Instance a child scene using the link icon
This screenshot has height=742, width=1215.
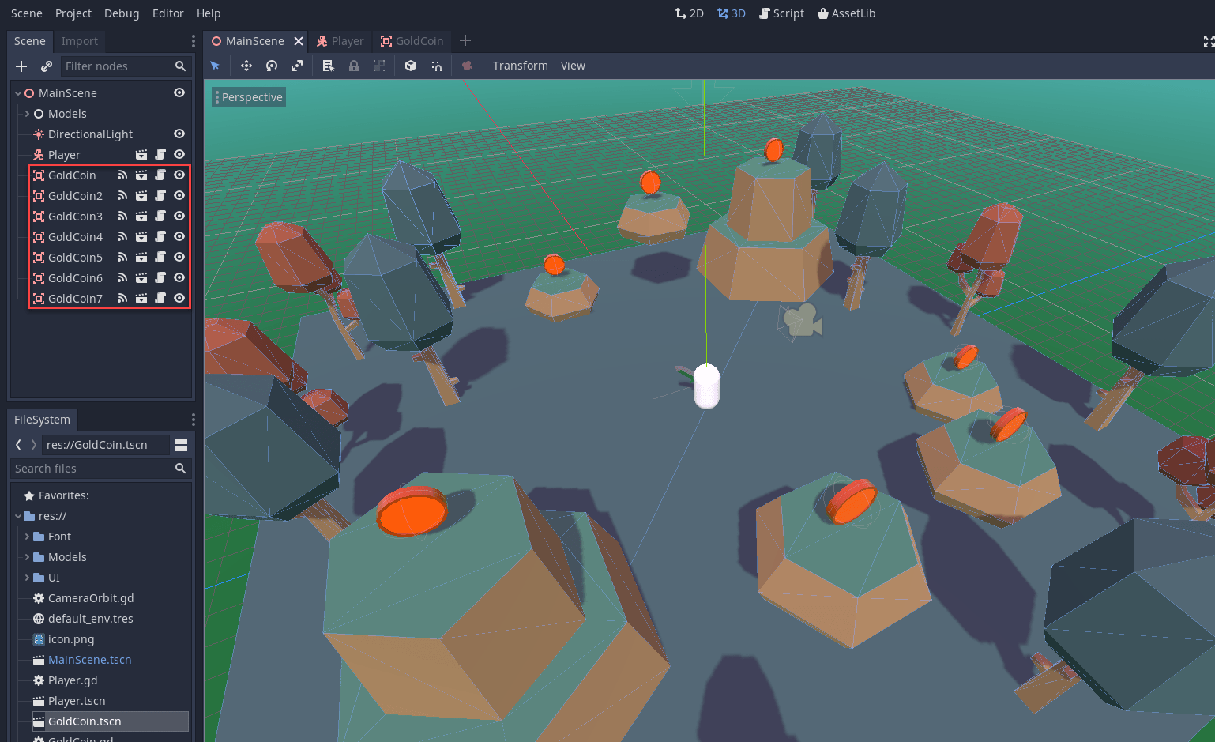(45, 66)
